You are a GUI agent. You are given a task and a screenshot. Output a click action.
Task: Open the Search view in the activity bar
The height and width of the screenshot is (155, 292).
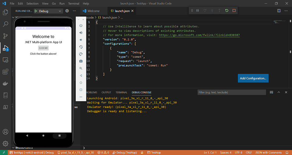coord(5,24)
